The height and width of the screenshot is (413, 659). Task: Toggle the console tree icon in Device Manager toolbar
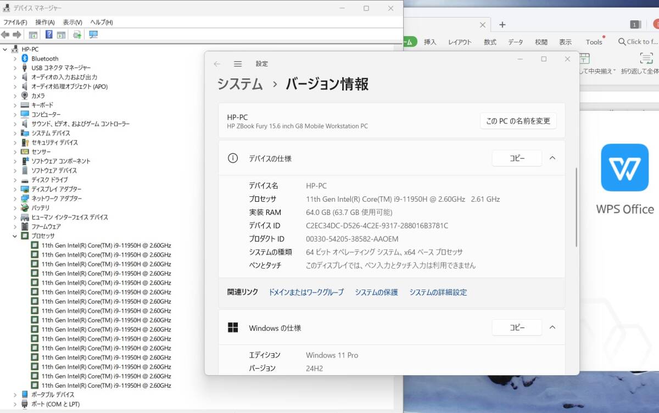33,35
